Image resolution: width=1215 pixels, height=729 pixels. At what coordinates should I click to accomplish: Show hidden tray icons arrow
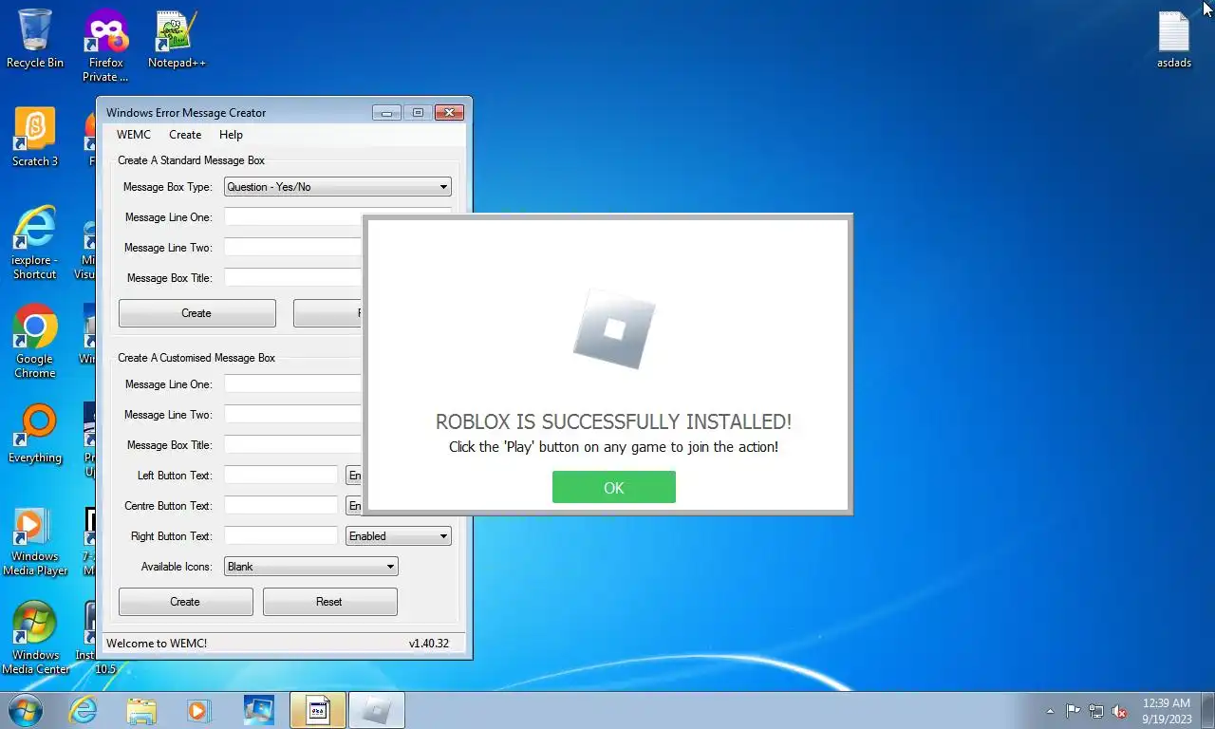(1050, 711)
